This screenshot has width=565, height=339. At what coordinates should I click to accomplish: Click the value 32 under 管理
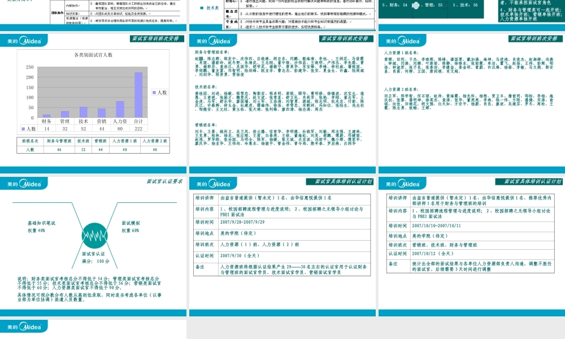click(x=65, y=129)
